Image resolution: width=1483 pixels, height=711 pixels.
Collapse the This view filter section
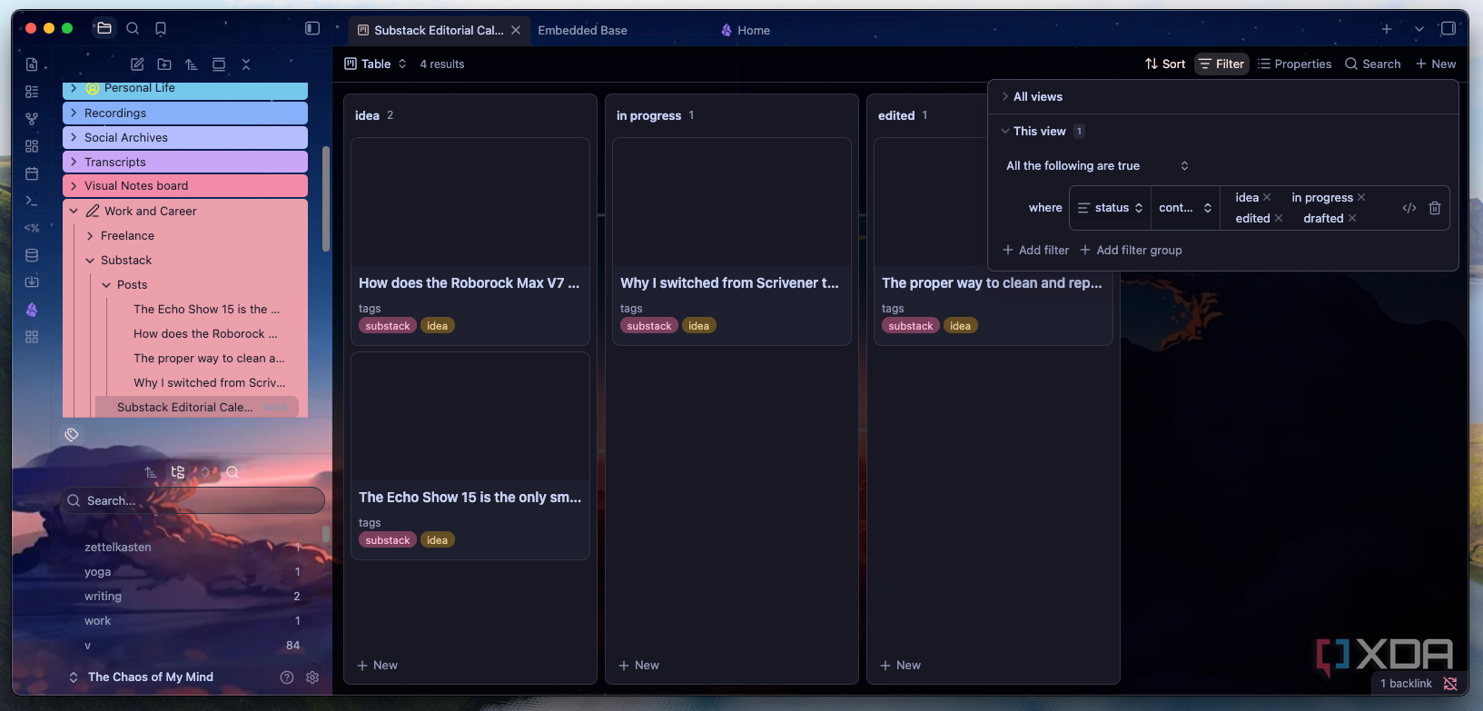point(1033,131)
